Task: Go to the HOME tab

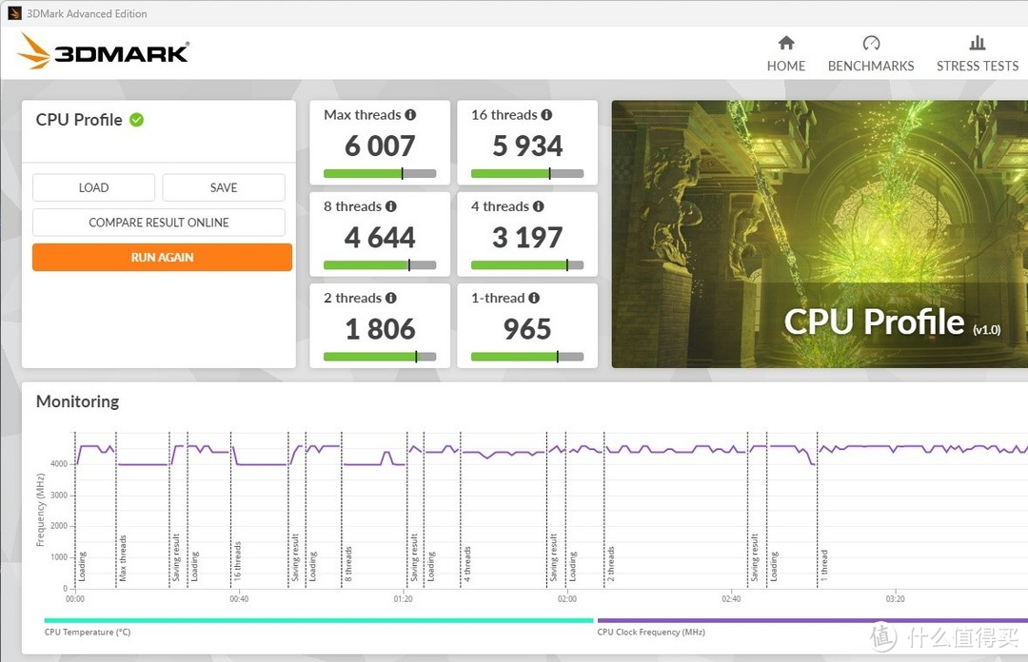Action: (x=786, y=67)
